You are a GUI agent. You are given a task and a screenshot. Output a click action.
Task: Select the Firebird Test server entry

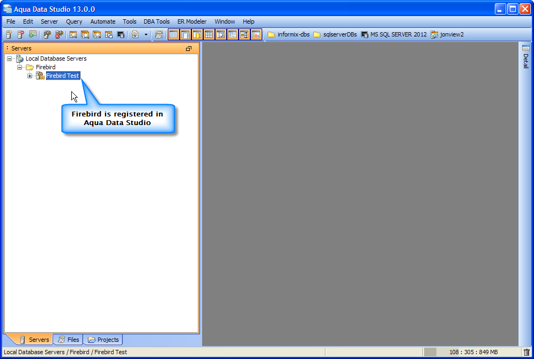click(63, 76)
